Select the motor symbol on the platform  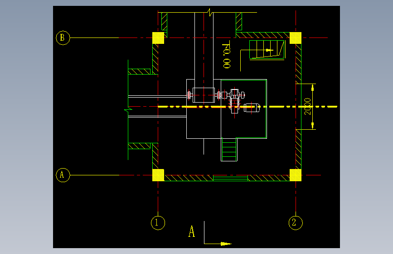coord(252,108)
